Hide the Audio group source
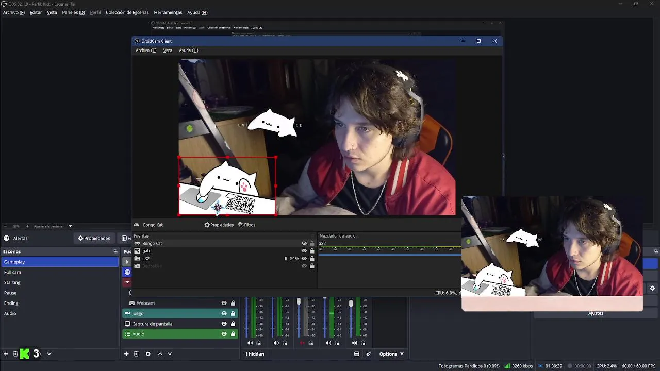Viewport: 660px width, 371px height. (224, 334)
